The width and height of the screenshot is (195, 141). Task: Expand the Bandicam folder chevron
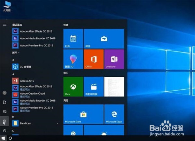[58, 123]
